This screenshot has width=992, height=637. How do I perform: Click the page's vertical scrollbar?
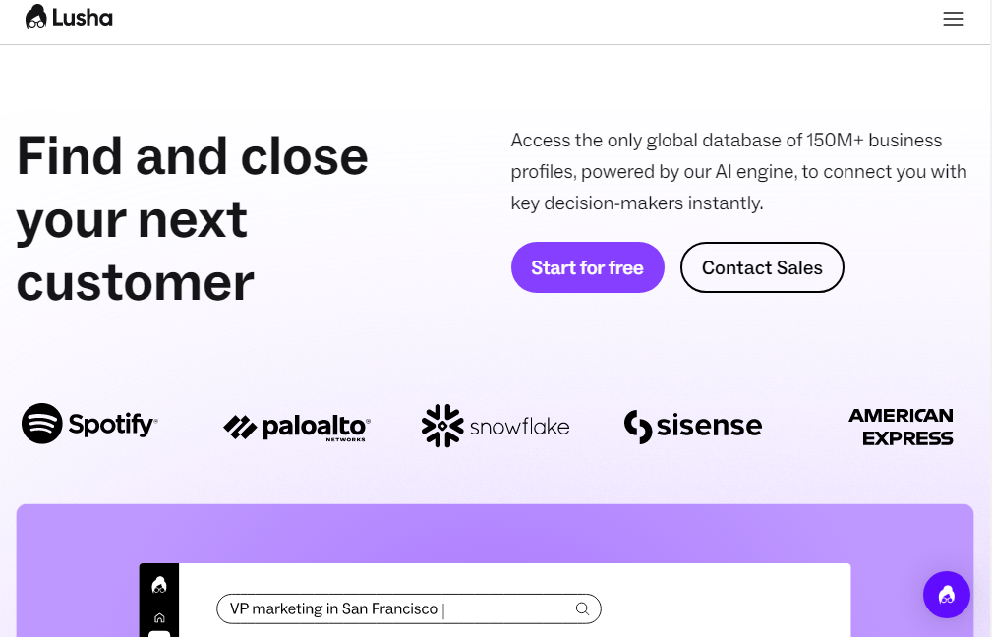coord(988,318)
